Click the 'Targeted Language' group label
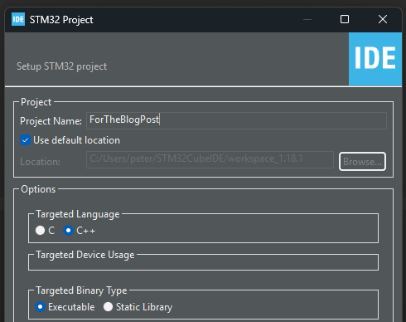Viewport: 406px width, 322px height. (x=78, y=214)
